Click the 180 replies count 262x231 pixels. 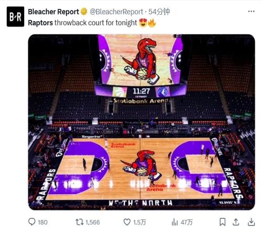pyautogui.click(x=42, y=223)
